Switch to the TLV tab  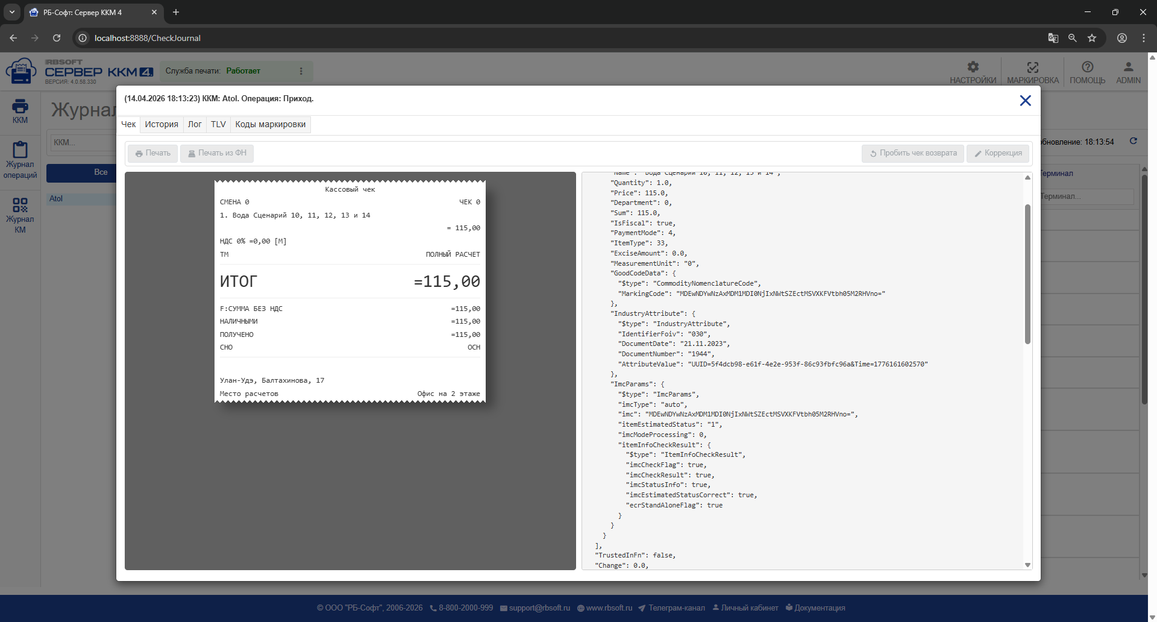pos(218,124)
